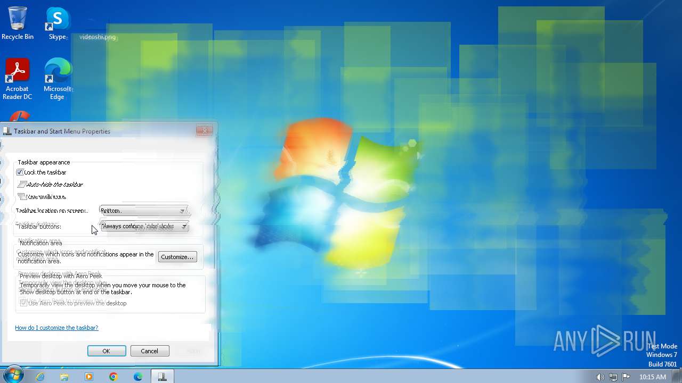
Task: Open the network tray icon
Action: pyautogui.click(x=613, y=377)
